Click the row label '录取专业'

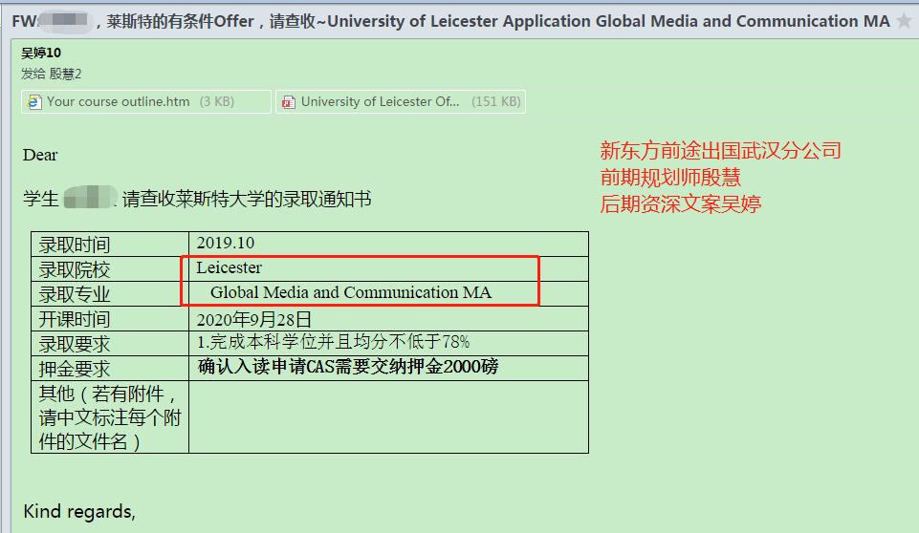(75, 294)
